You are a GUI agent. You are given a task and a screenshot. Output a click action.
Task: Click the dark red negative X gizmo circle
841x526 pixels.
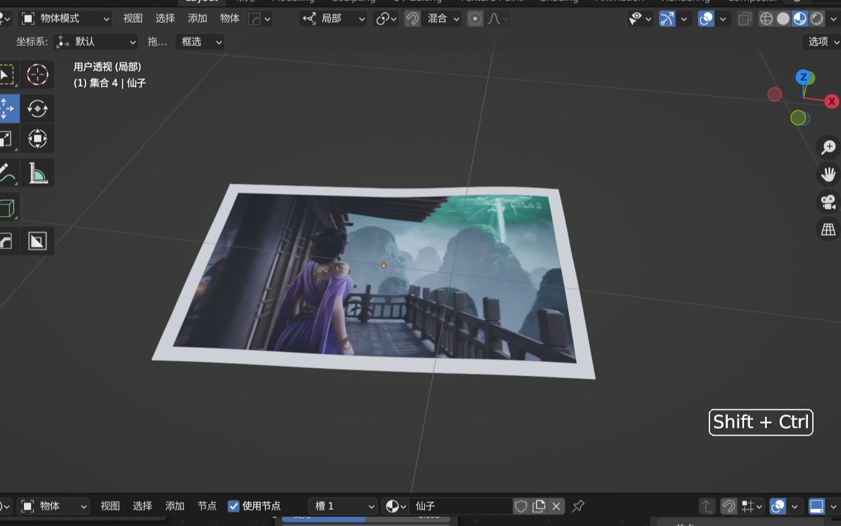tap(775, 94)
